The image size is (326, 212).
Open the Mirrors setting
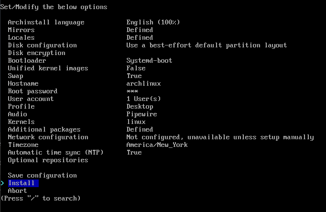21,30
